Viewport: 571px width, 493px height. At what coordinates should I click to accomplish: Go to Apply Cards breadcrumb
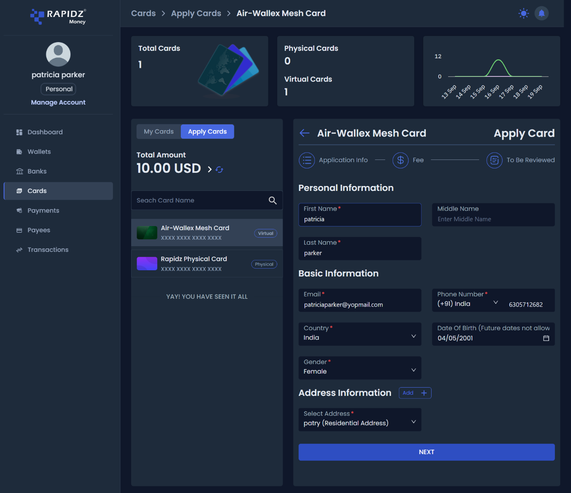(196, 13)
